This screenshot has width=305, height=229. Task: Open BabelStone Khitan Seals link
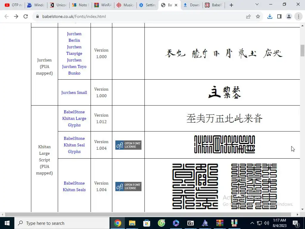pyautogui.click(x=74, y=186)
